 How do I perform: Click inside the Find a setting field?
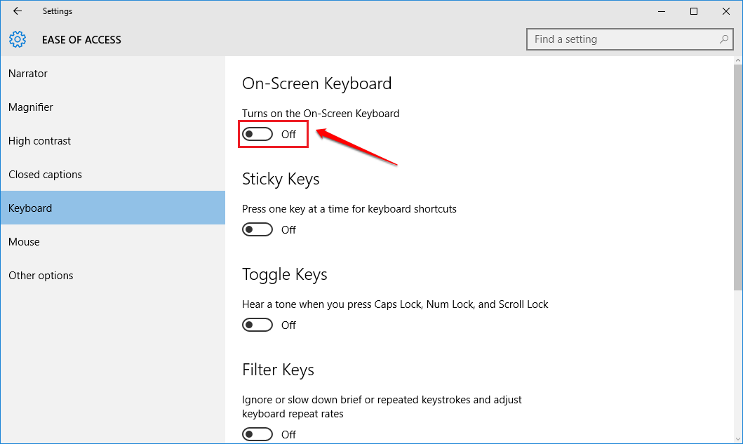click(617, 39)
